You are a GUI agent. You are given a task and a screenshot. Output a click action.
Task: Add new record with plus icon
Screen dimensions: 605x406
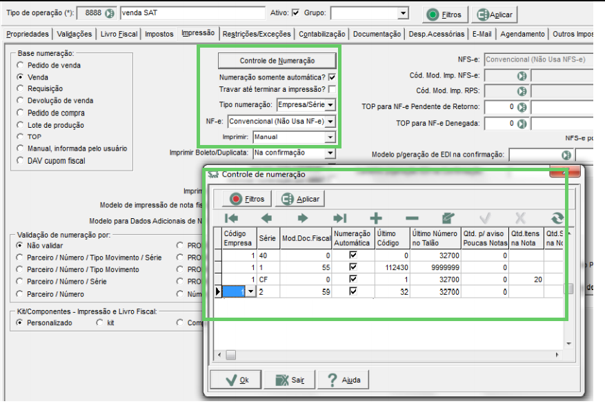coord(376,218)
